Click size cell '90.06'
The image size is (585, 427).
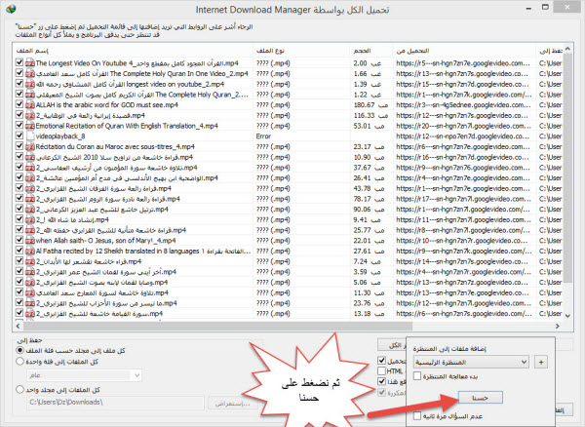(x=369, y=210)
